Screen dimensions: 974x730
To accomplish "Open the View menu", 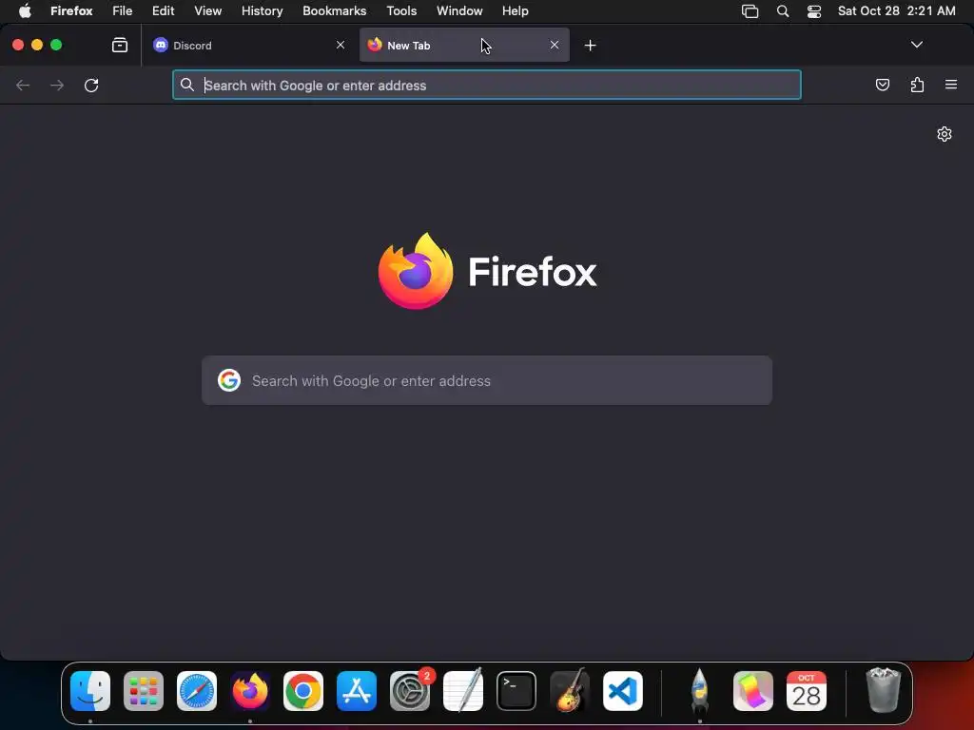I will [207, 10].
